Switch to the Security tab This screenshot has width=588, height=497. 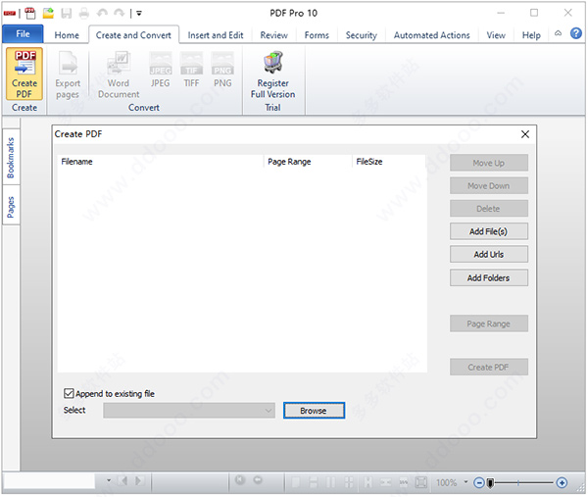point(361,35)
